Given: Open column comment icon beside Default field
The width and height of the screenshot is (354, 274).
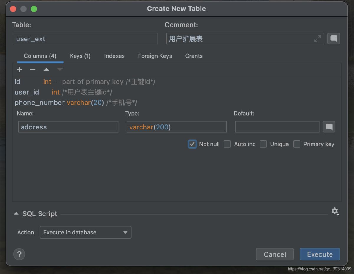Looking at the screenshot, I should point(329,127).
